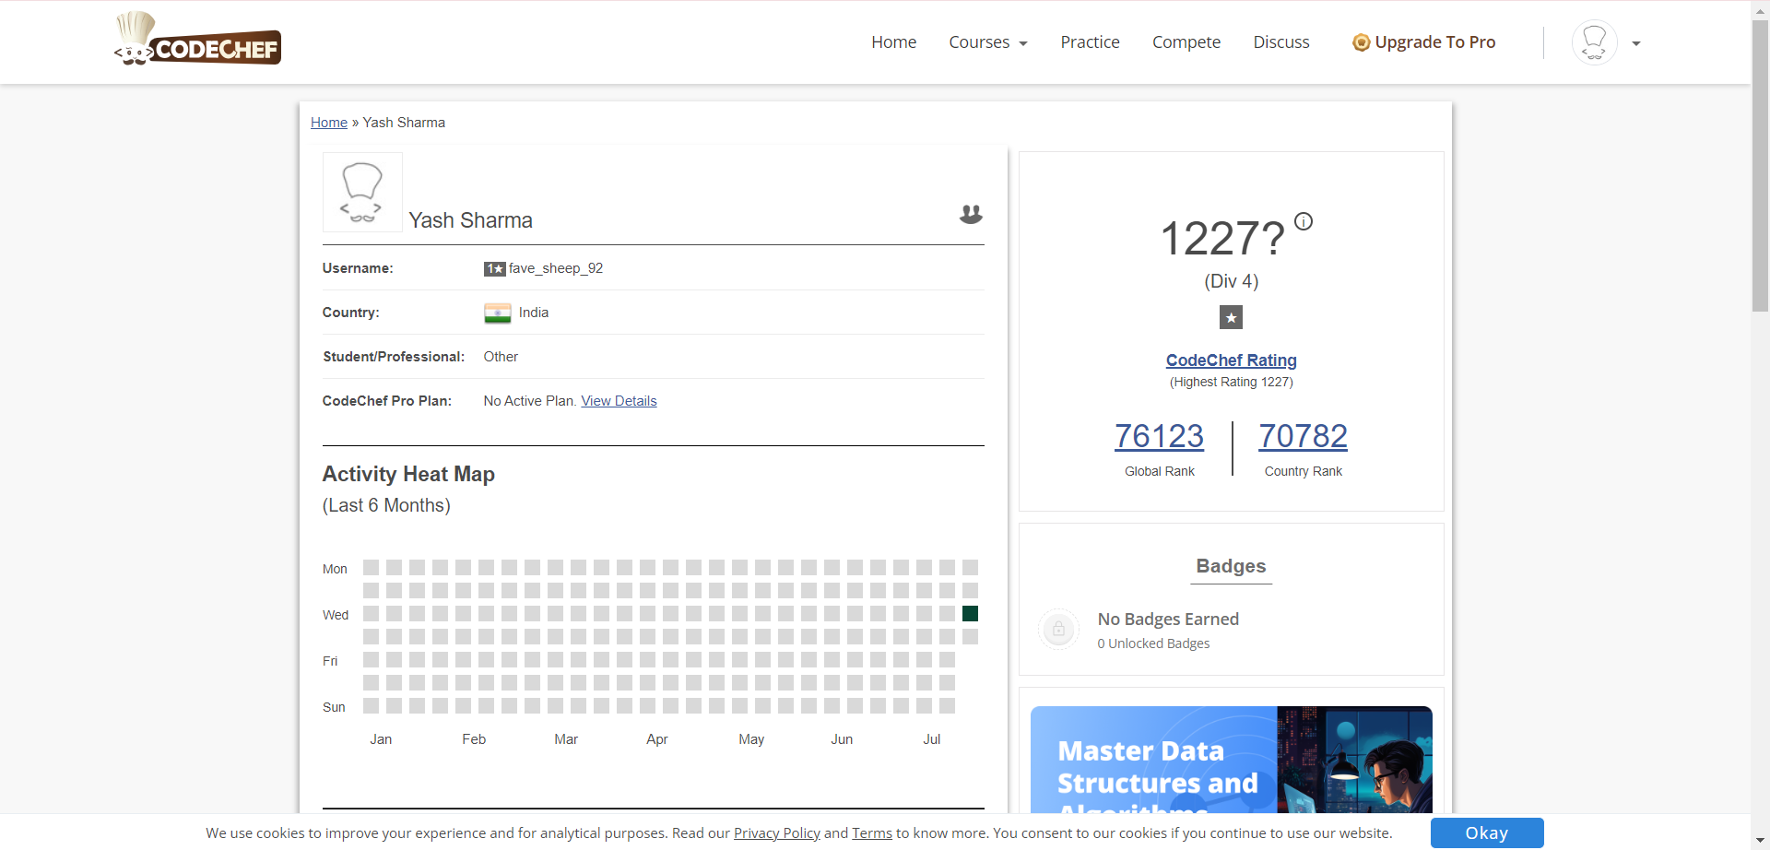The width and height of the screenshot is (1770, 850).
Task: Open the profile avatar in header
Action: point(1594,42)
